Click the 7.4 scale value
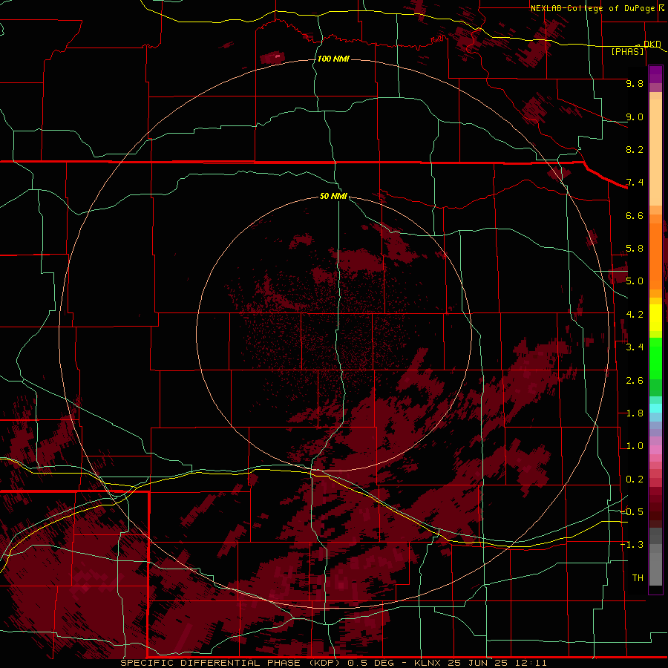Screen dimensions: 668x668 coord(635,183)
